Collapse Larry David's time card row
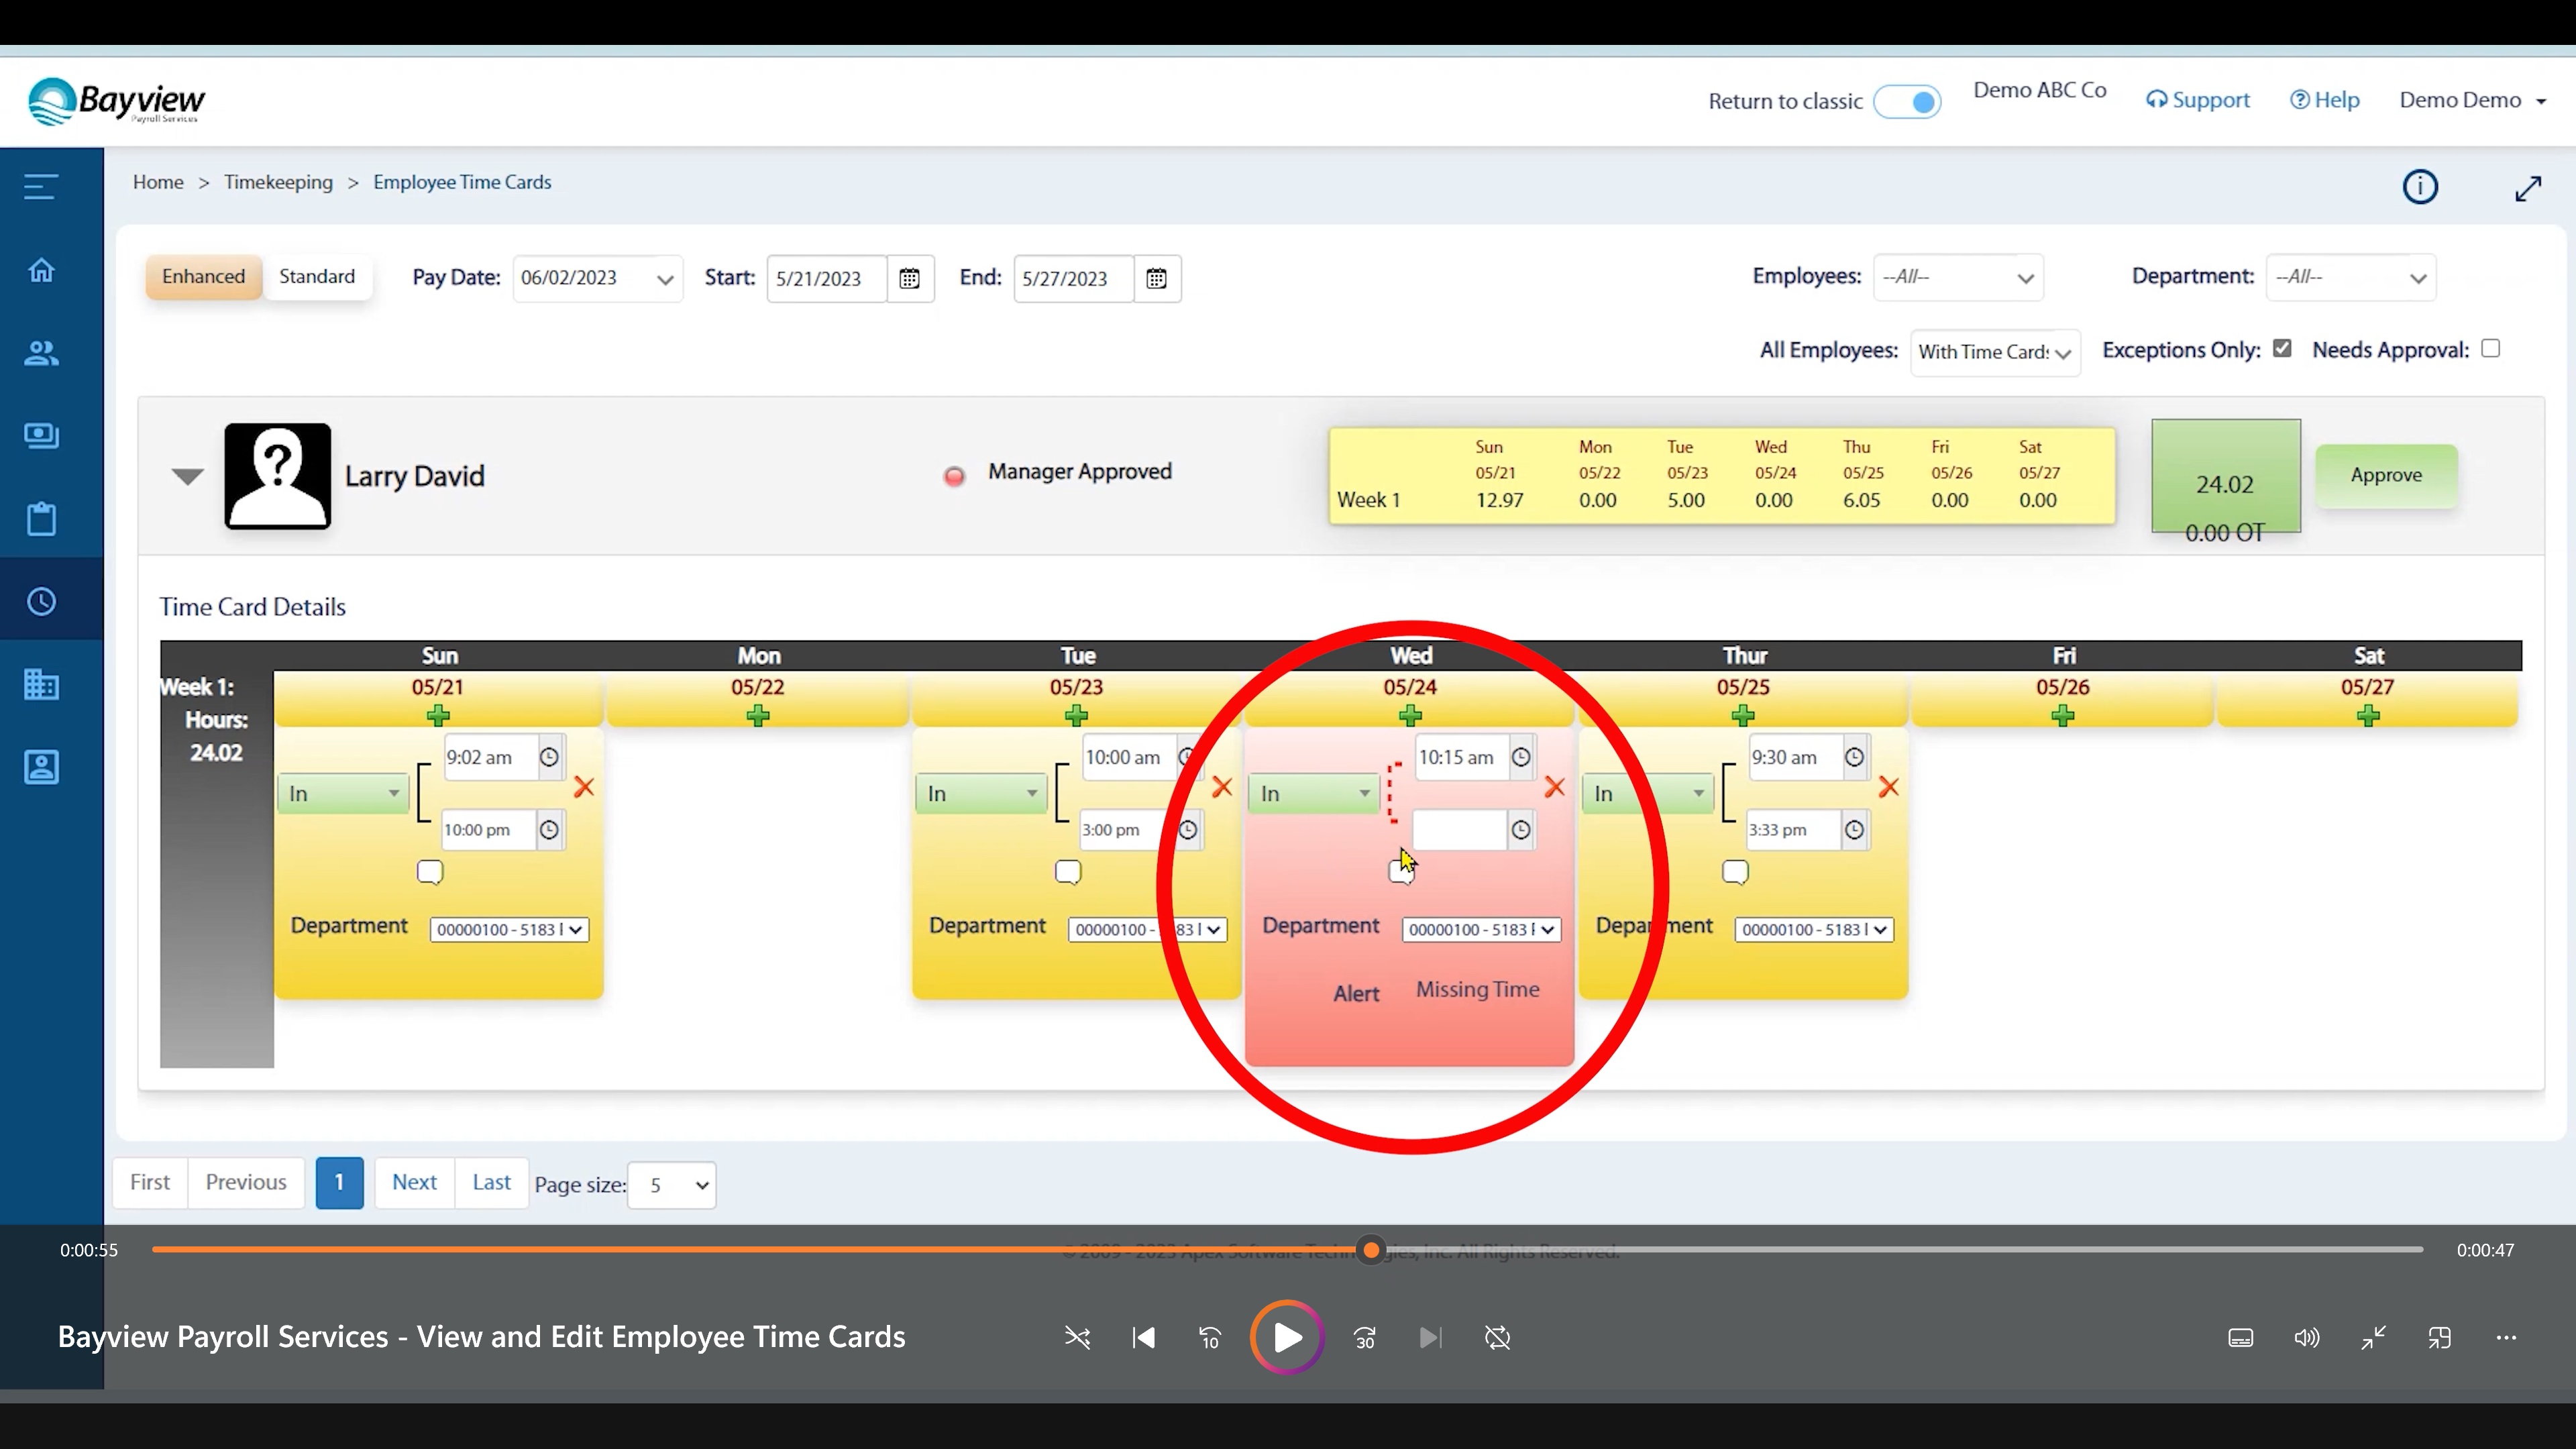The image size is (2576, 1449). tap(187, 476)
